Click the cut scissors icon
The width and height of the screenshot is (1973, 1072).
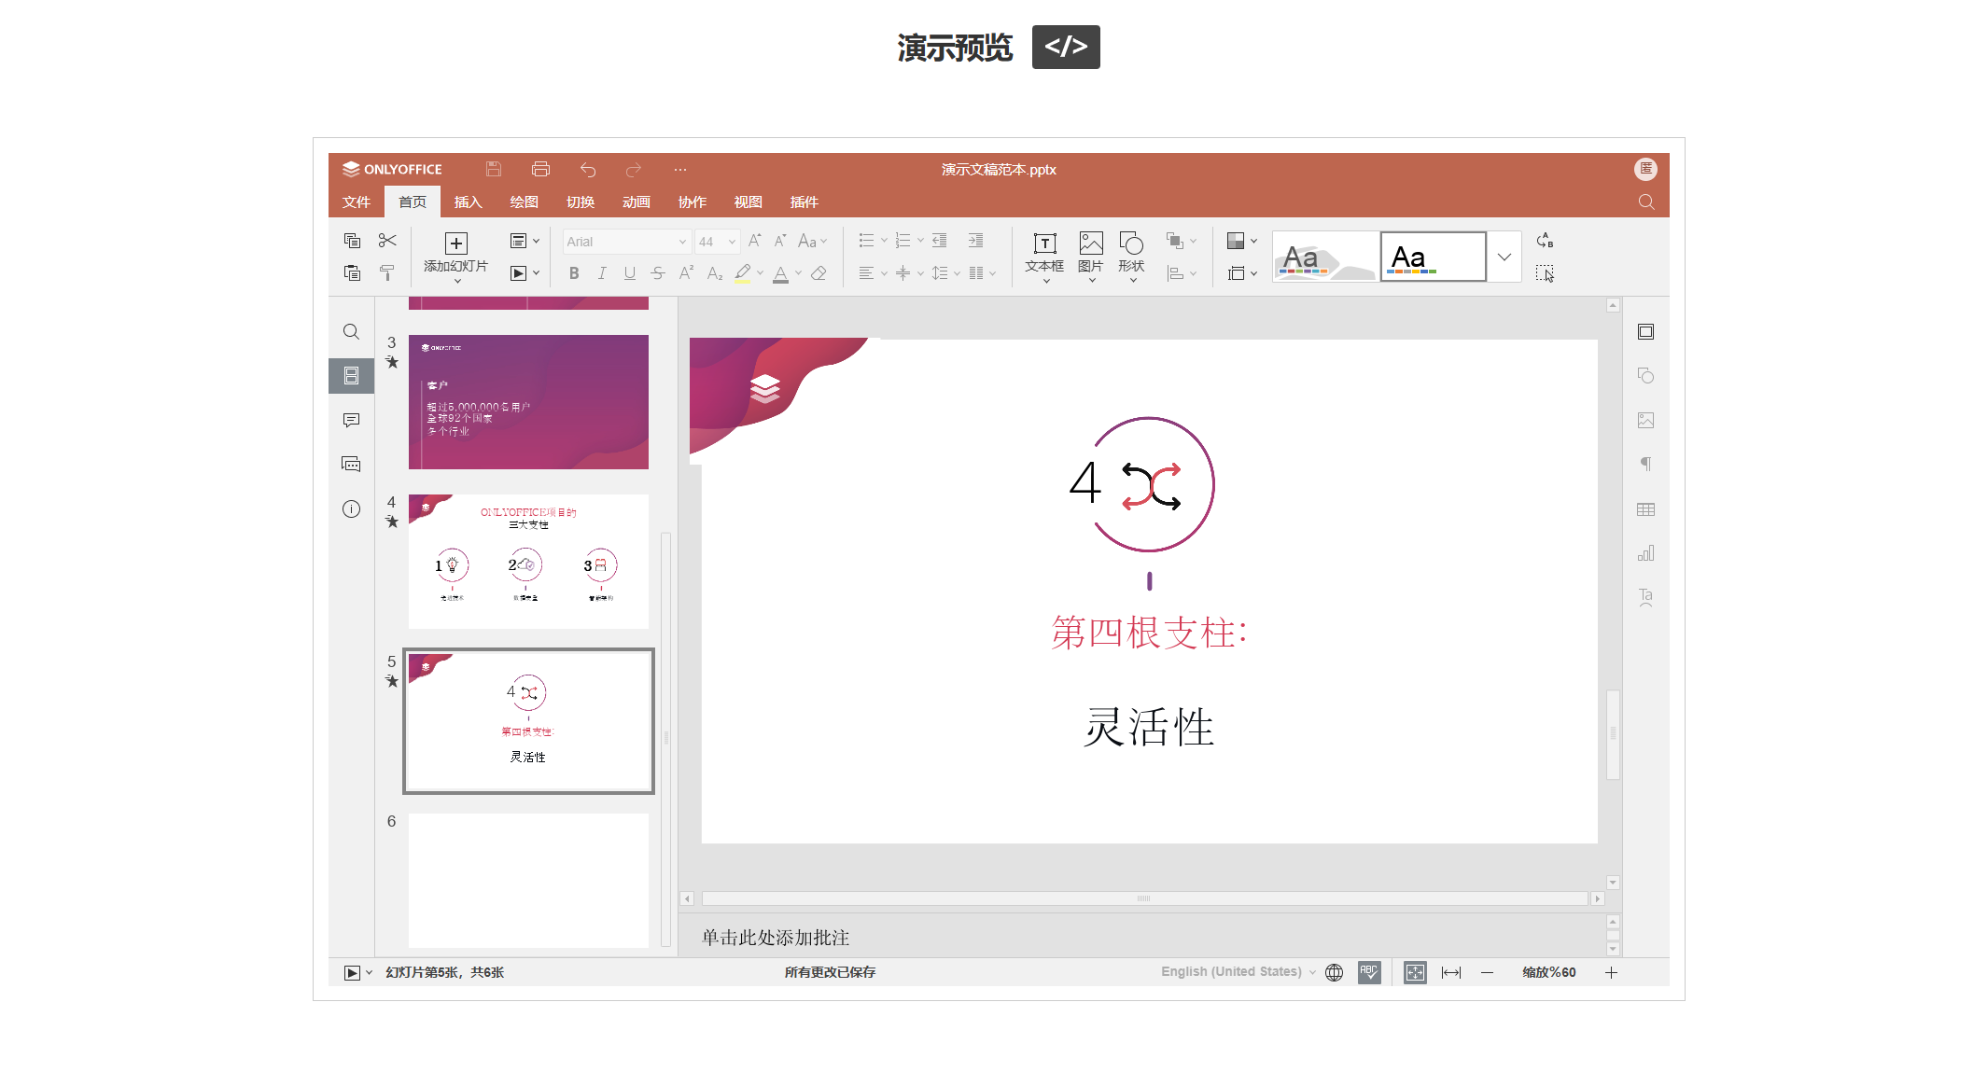[x=387, y=241]
